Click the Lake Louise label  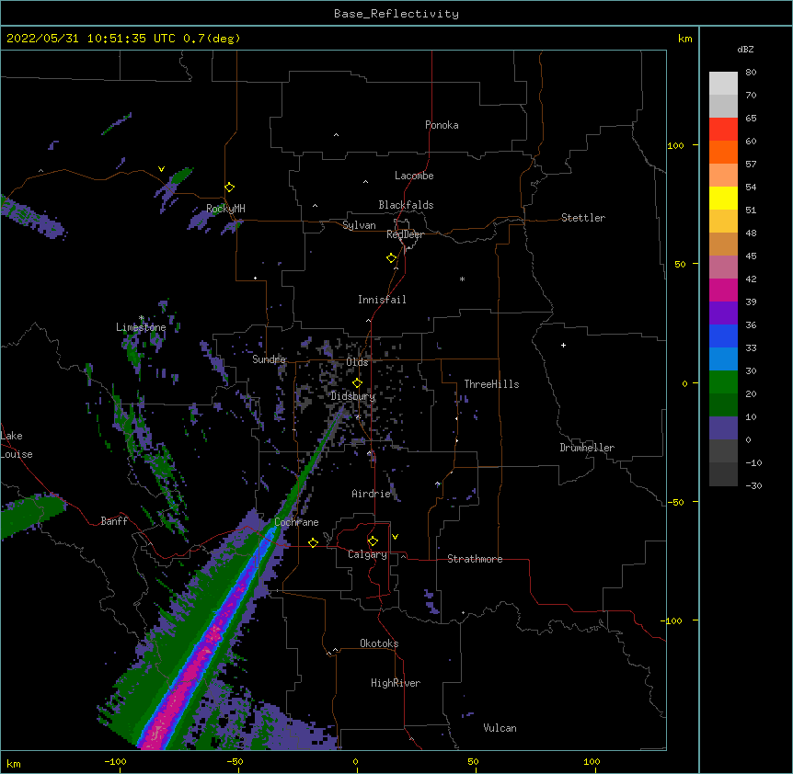(17, 445)
